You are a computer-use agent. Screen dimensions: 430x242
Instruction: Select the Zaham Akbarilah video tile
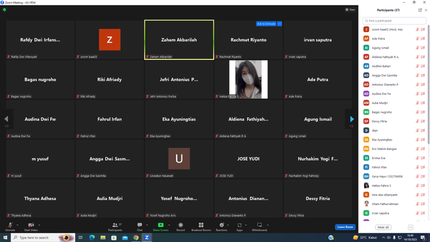point(179,40)
